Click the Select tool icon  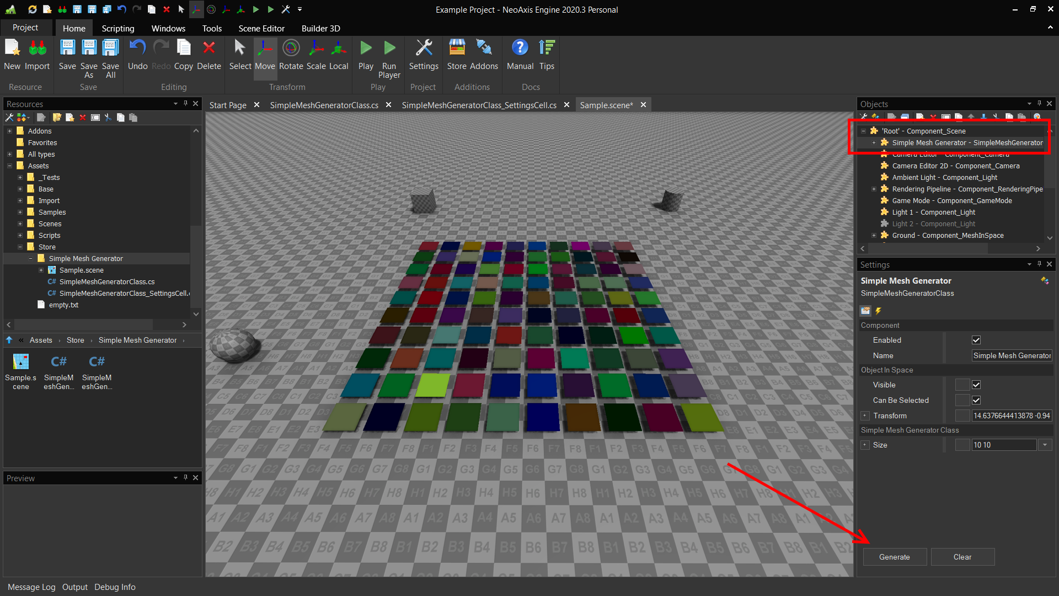(x=239, y=55)
